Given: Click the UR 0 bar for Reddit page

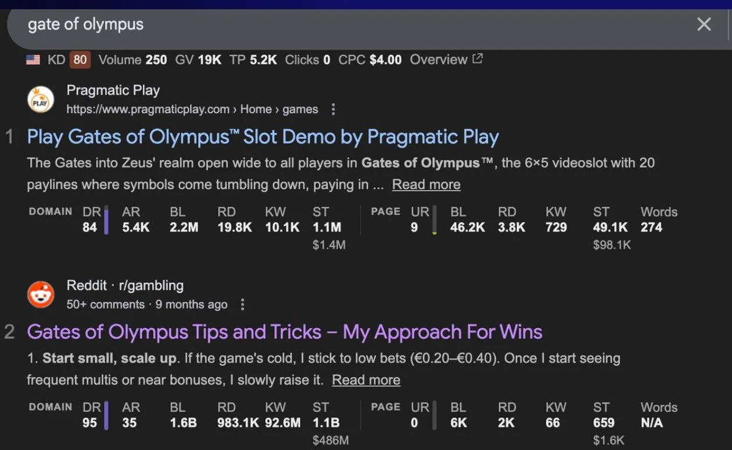Looking at the screenshot, I should tap(434, 416).
